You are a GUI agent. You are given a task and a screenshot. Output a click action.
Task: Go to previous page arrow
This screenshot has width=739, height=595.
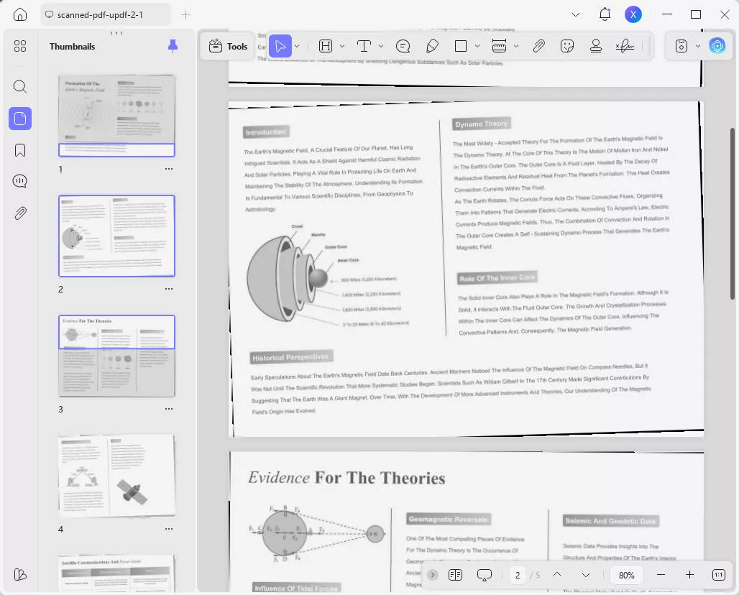point(557,575)
